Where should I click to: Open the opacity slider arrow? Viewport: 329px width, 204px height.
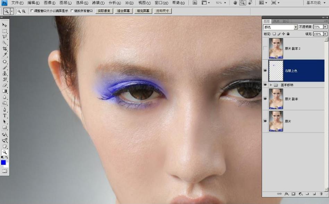click(325, 27)
